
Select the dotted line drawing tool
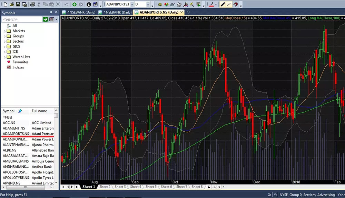[x=229, y=4]
